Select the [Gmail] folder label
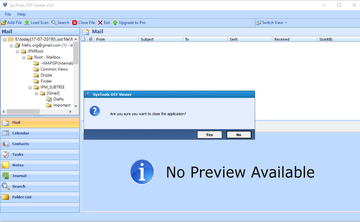The height and width of the screenshot is (222, 360). pyautogui.click(x=53, y=93)
